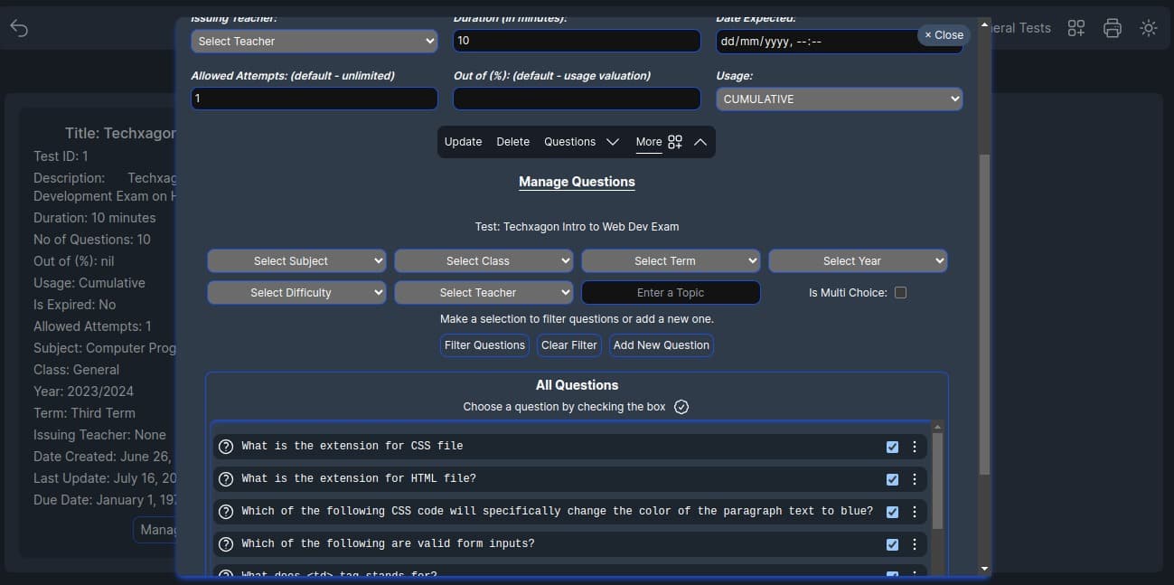Click the Out of (%) input field
1174x585 pixels.
[x=577, y=99]
